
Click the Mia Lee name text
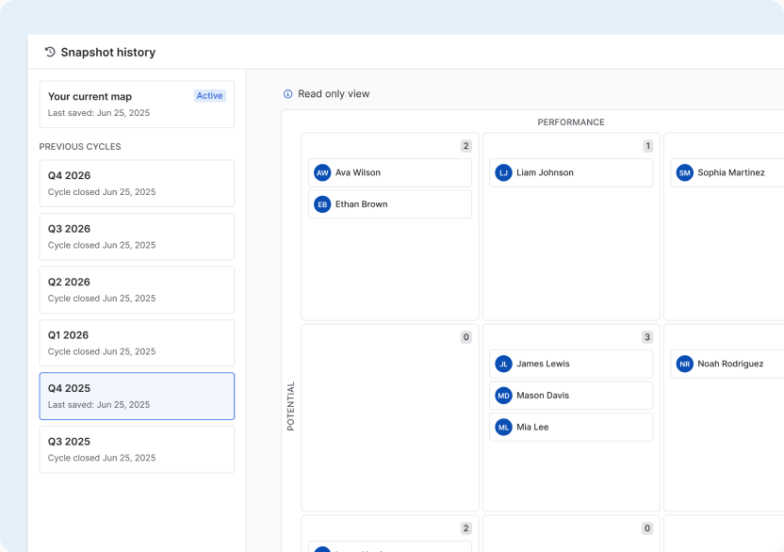(x=532, y=427)
